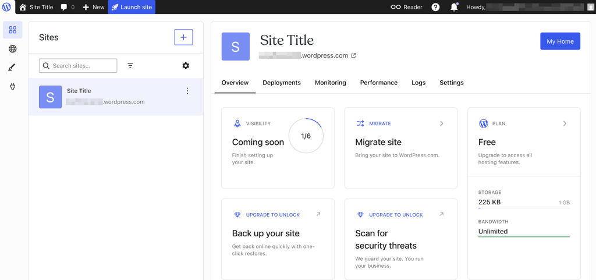Switch to the Settings tab
Viewport: 596px width, 280px height.
(452, 83)
